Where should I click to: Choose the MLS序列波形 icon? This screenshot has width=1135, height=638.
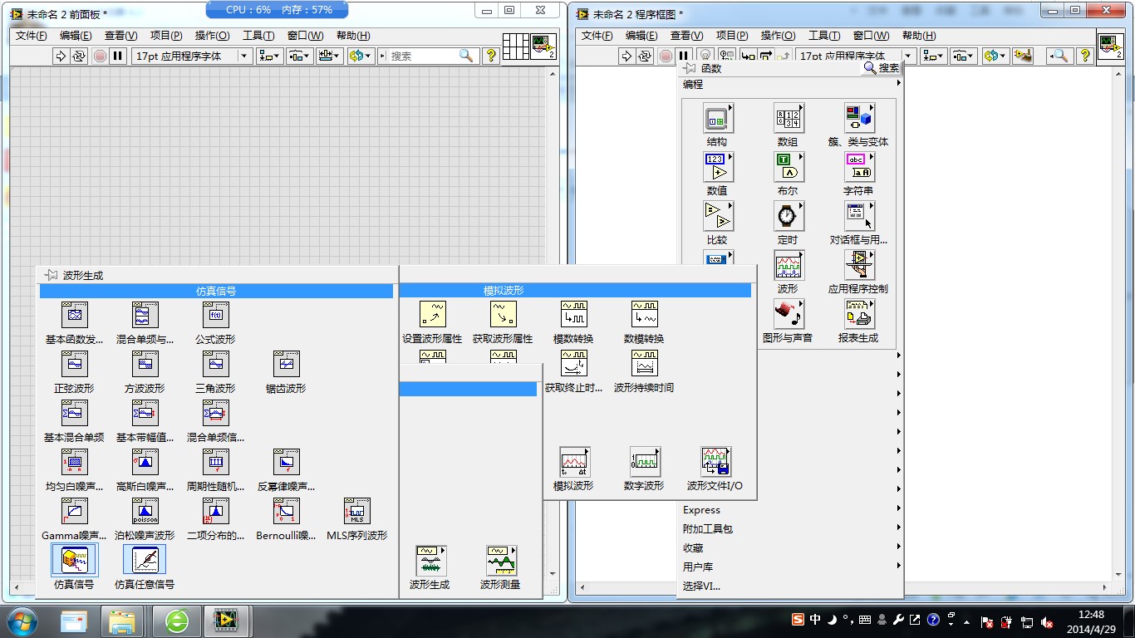pyautogui.click(x=357, y=511)
